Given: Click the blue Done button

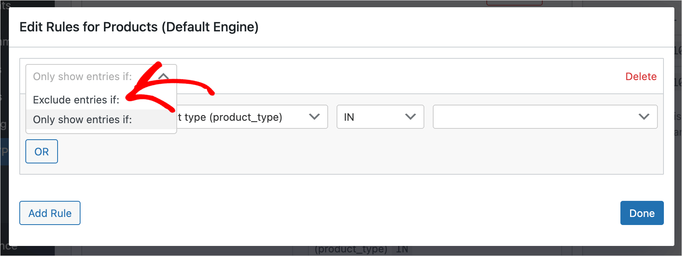Looking at the screenshot, I should pos(642,213).
